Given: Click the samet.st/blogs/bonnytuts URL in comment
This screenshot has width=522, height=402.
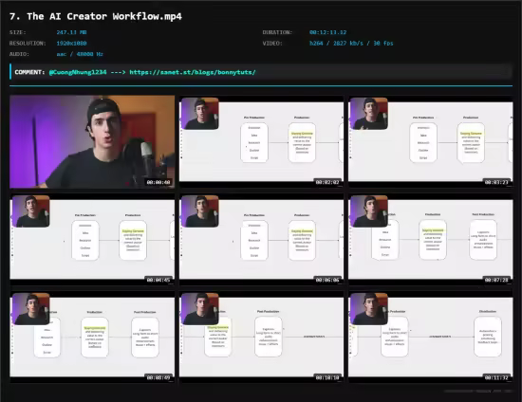Looking at the screenshot, I should [x=193, y=72].
